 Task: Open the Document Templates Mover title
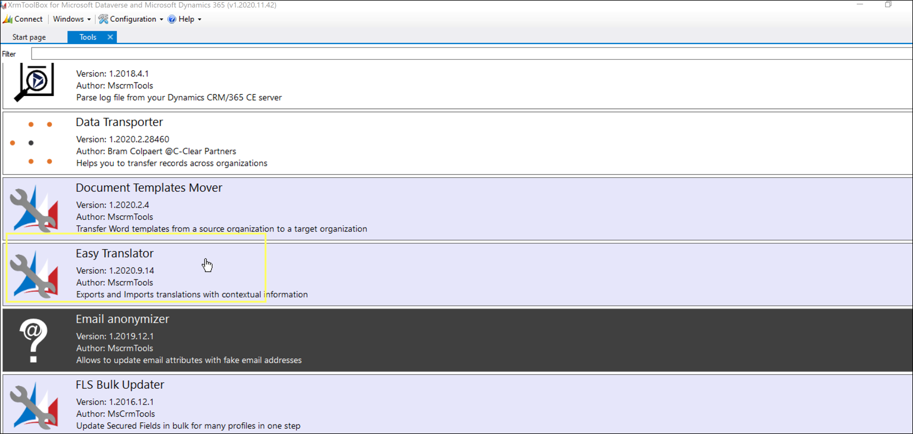click(149, 188)
